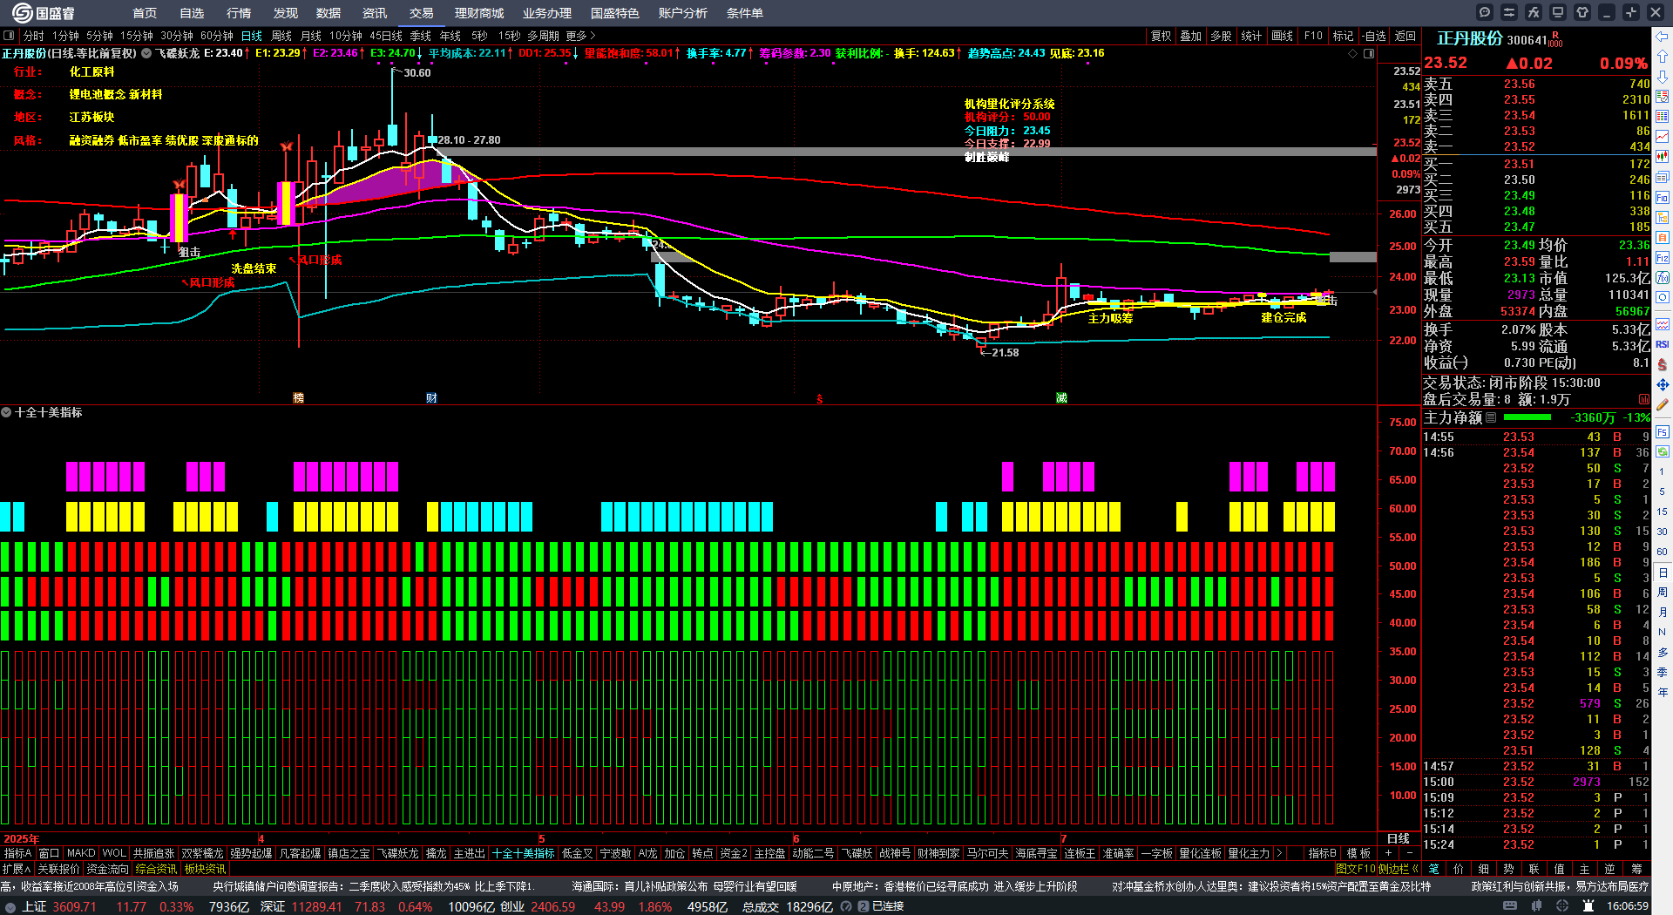
Task: Click the red S dollar sidebar icon
Action: (1663, 364)
